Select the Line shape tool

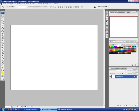pyautogui.click(x=2, y=58)
